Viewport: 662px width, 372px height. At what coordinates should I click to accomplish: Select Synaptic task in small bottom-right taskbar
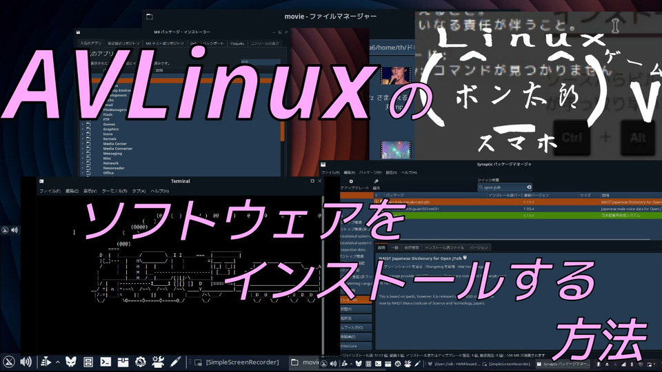coord(564,364)
